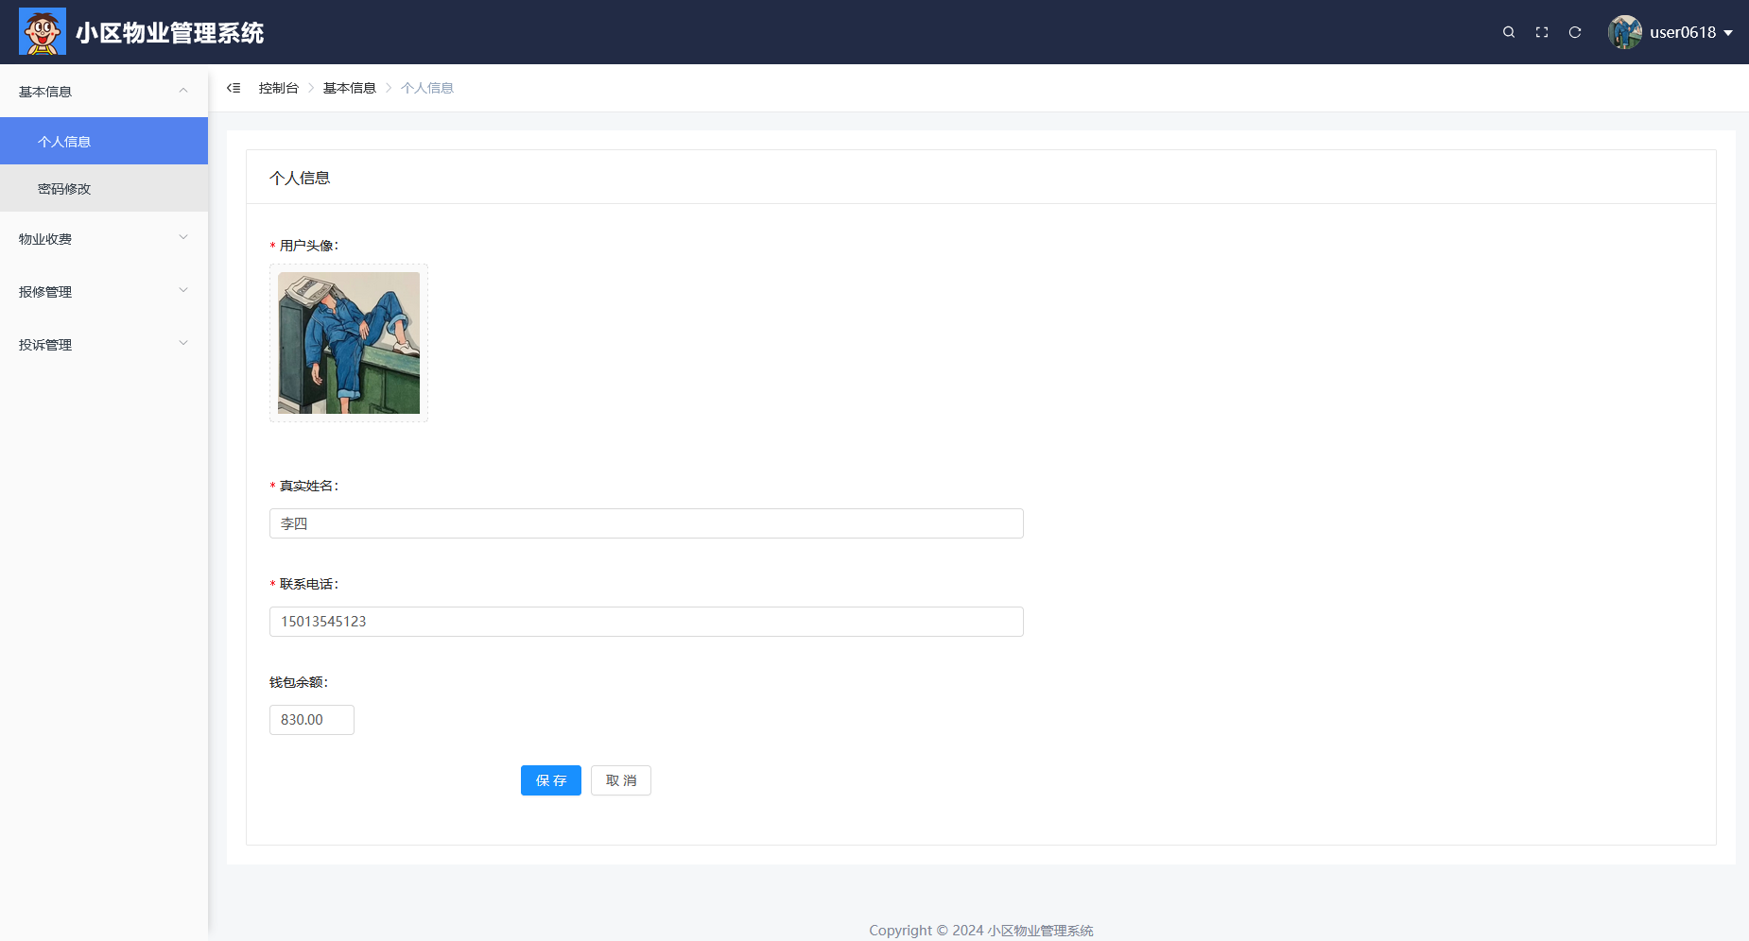Go to 控制台 breadcrumb link

[279, 88]
